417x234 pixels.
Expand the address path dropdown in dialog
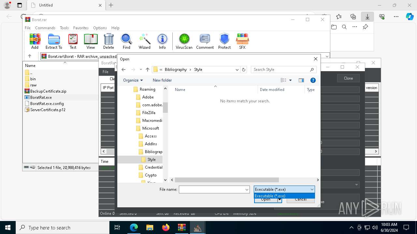(237, 70)
